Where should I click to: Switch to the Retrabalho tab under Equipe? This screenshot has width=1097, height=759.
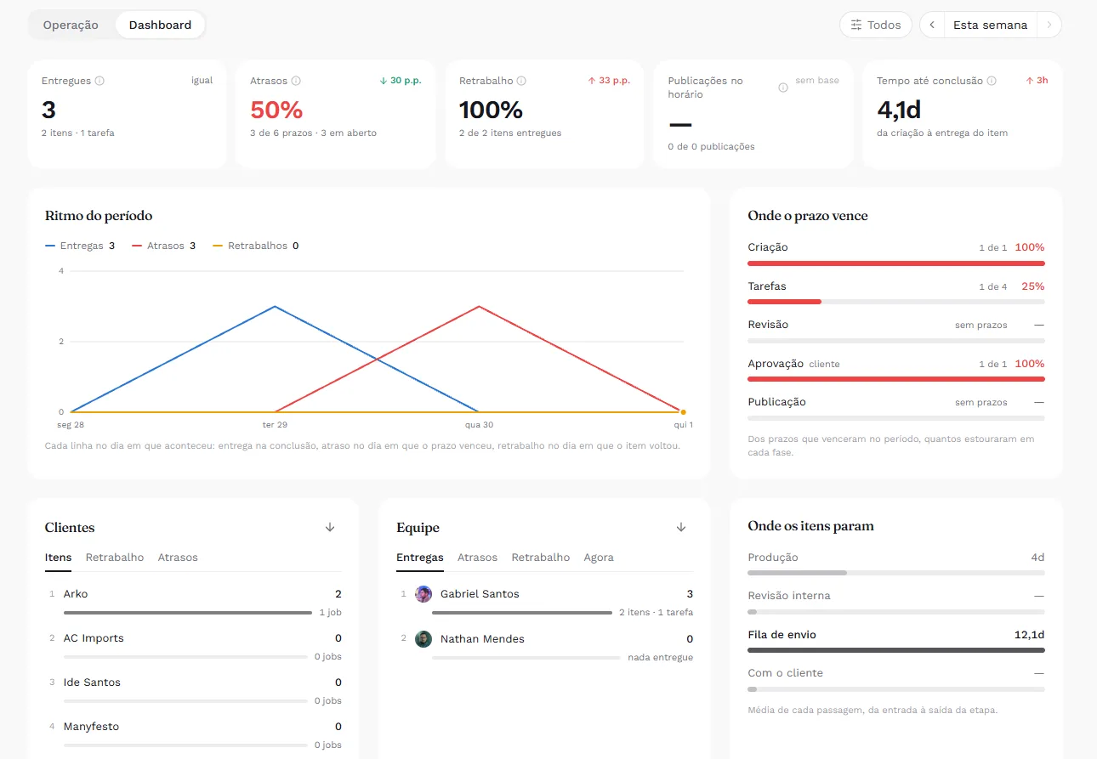pos(541,558)
